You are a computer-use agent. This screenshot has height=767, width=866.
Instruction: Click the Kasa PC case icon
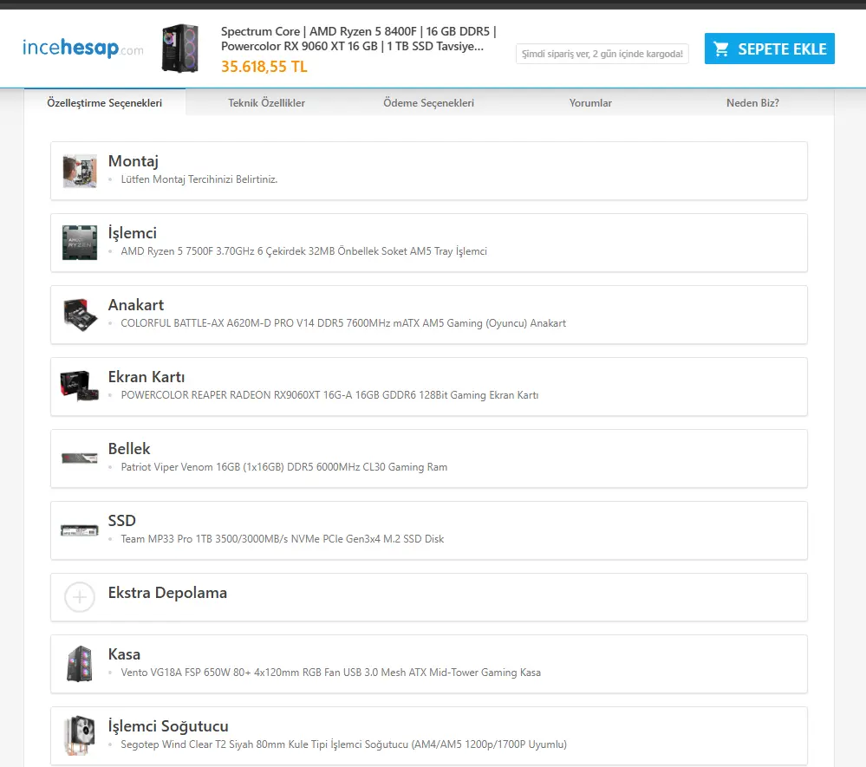click(80, 664)
